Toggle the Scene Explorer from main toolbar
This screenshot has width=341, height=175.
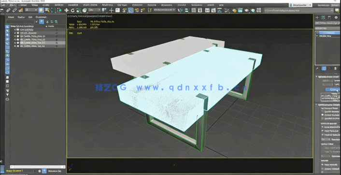(x=194, y=10)
